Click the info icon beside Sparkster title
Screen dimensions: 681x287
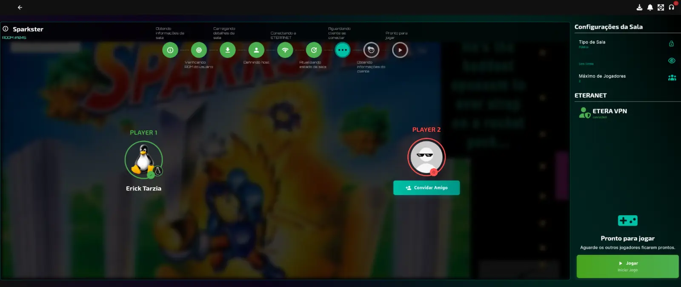6,29
